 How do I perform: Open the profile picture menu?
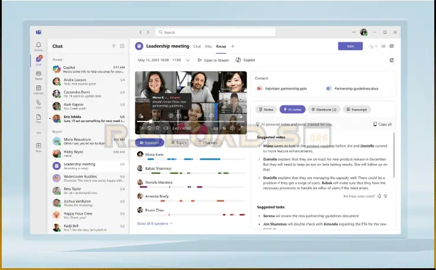[364, 32]
